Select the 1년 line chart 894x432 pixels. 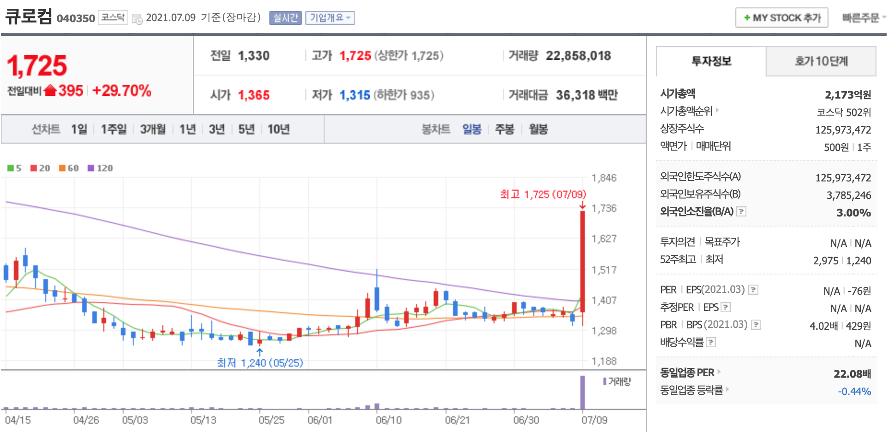(187, 129)
